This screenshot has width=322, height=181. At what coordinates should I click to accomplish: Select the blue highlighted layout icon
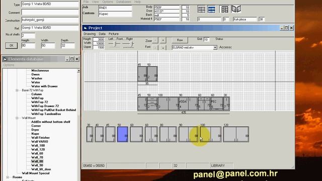pyautogui.click(x=211, y=10)
